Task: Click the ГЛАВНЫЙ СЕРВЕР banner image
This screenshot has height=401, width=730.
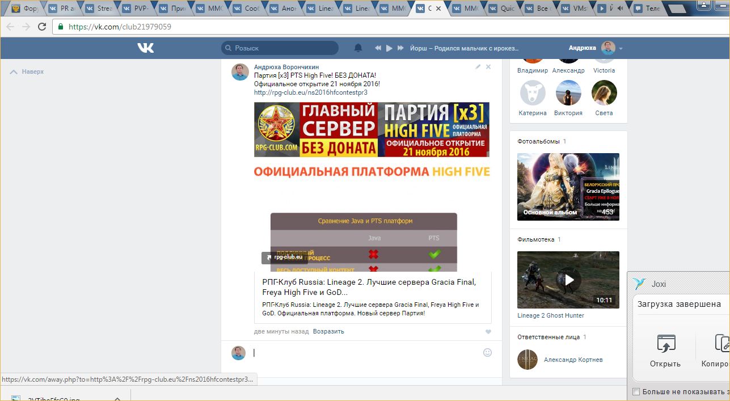Action: [372, 129]
